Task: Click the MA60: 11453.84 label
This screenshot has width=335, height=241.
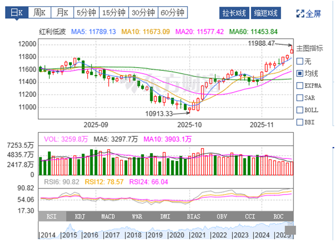Action: click(x=253, y=32)
